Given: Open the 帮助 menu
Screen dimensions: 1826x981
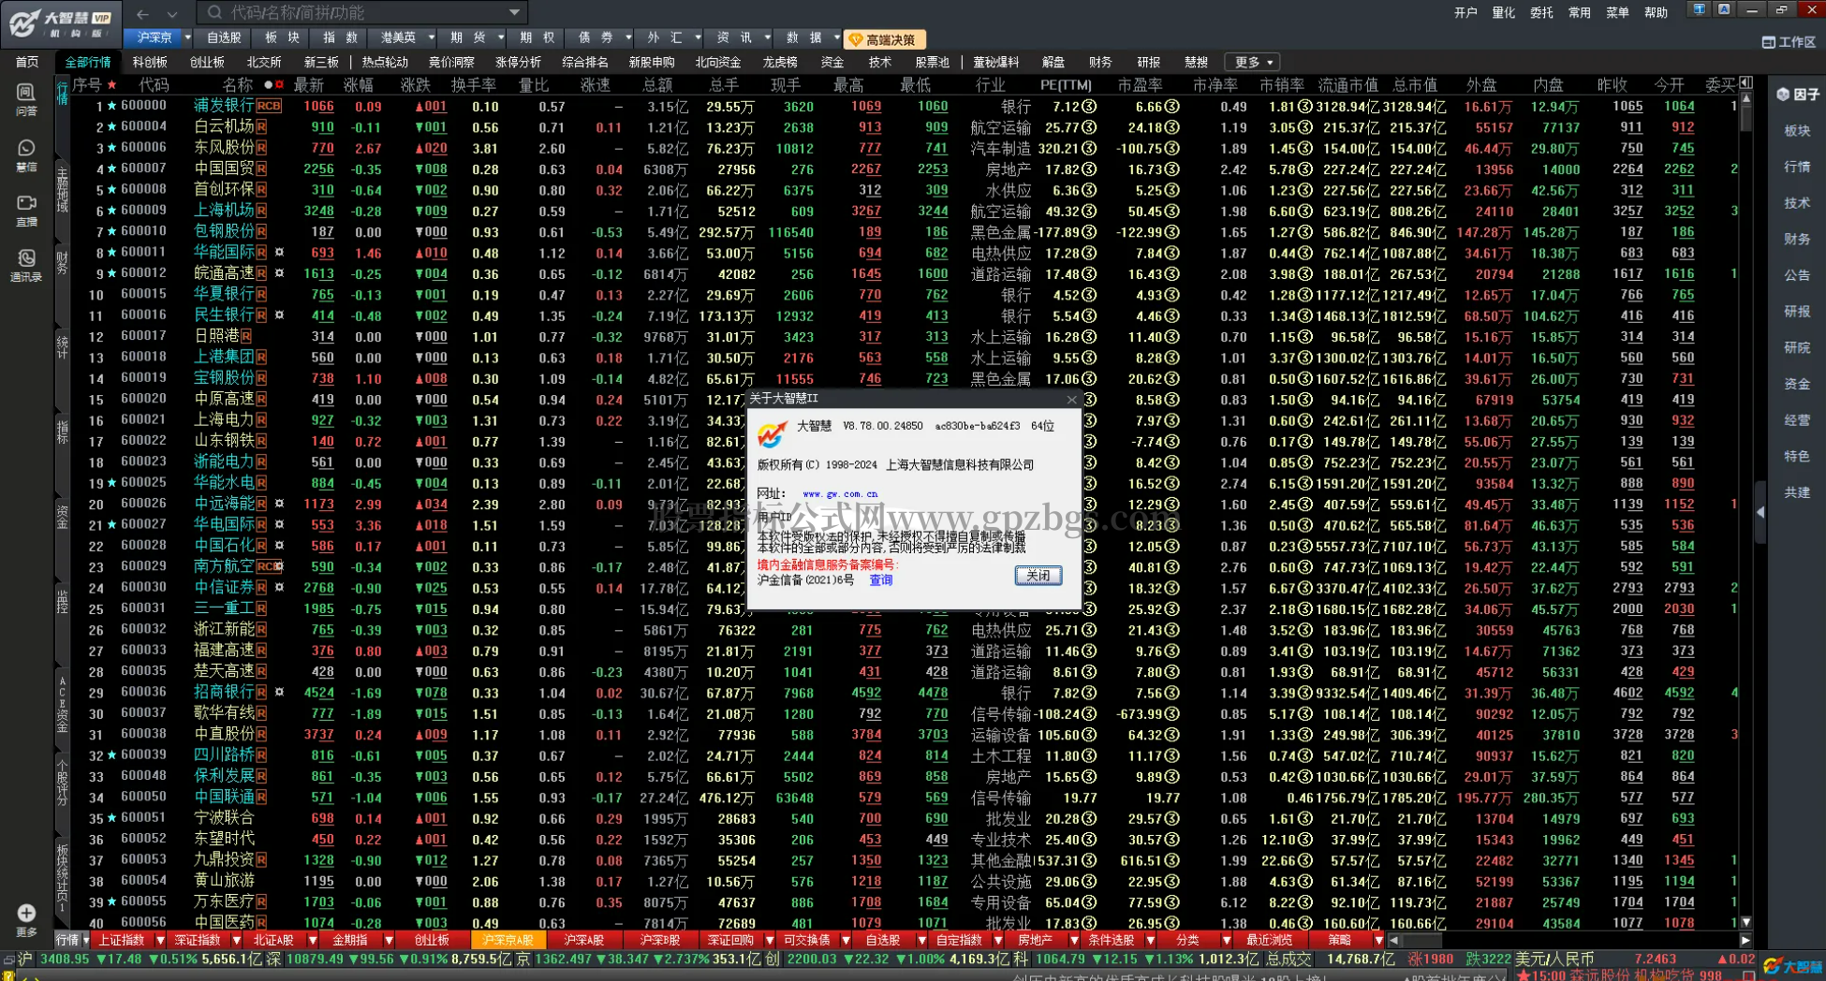Looking at the screenshot, I should tap(1656, 12).
